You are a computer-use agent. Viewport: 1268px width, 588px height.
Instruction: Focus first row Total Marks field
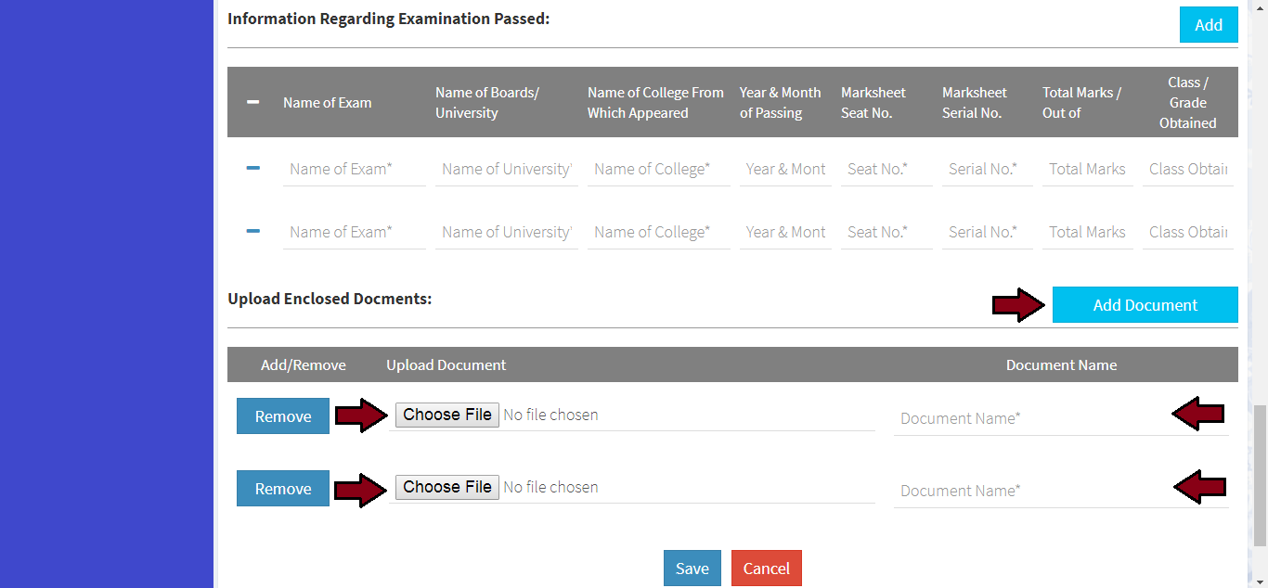click(1087, 169)
